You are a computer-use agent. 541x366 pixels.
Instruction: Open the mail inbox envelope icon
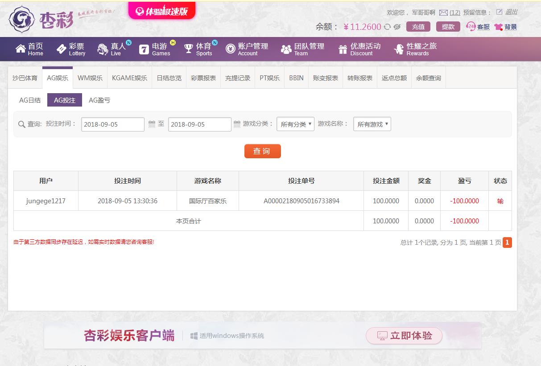tap(444, 12)
